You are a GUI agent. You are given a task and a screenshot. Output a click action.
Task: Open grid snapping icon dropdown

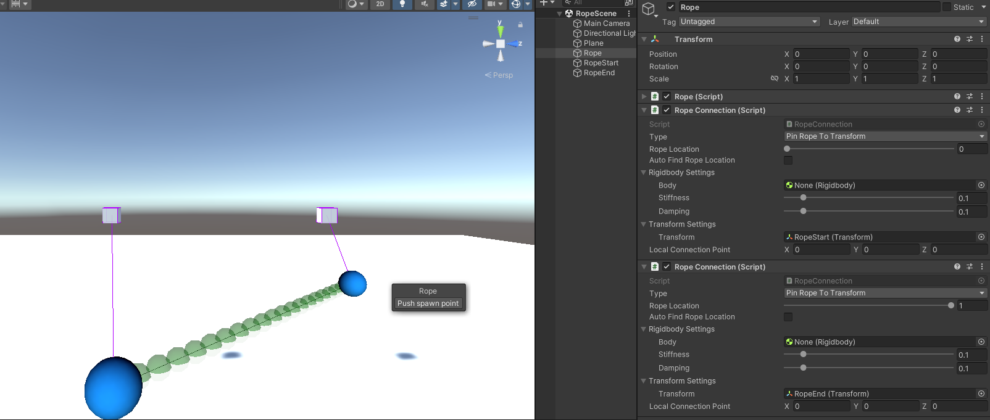19,4
